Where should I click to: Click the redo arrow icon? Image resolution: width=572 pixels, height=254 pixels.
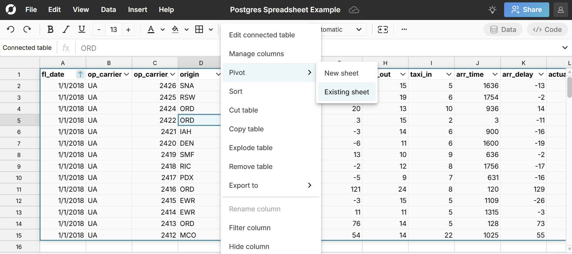27,29
